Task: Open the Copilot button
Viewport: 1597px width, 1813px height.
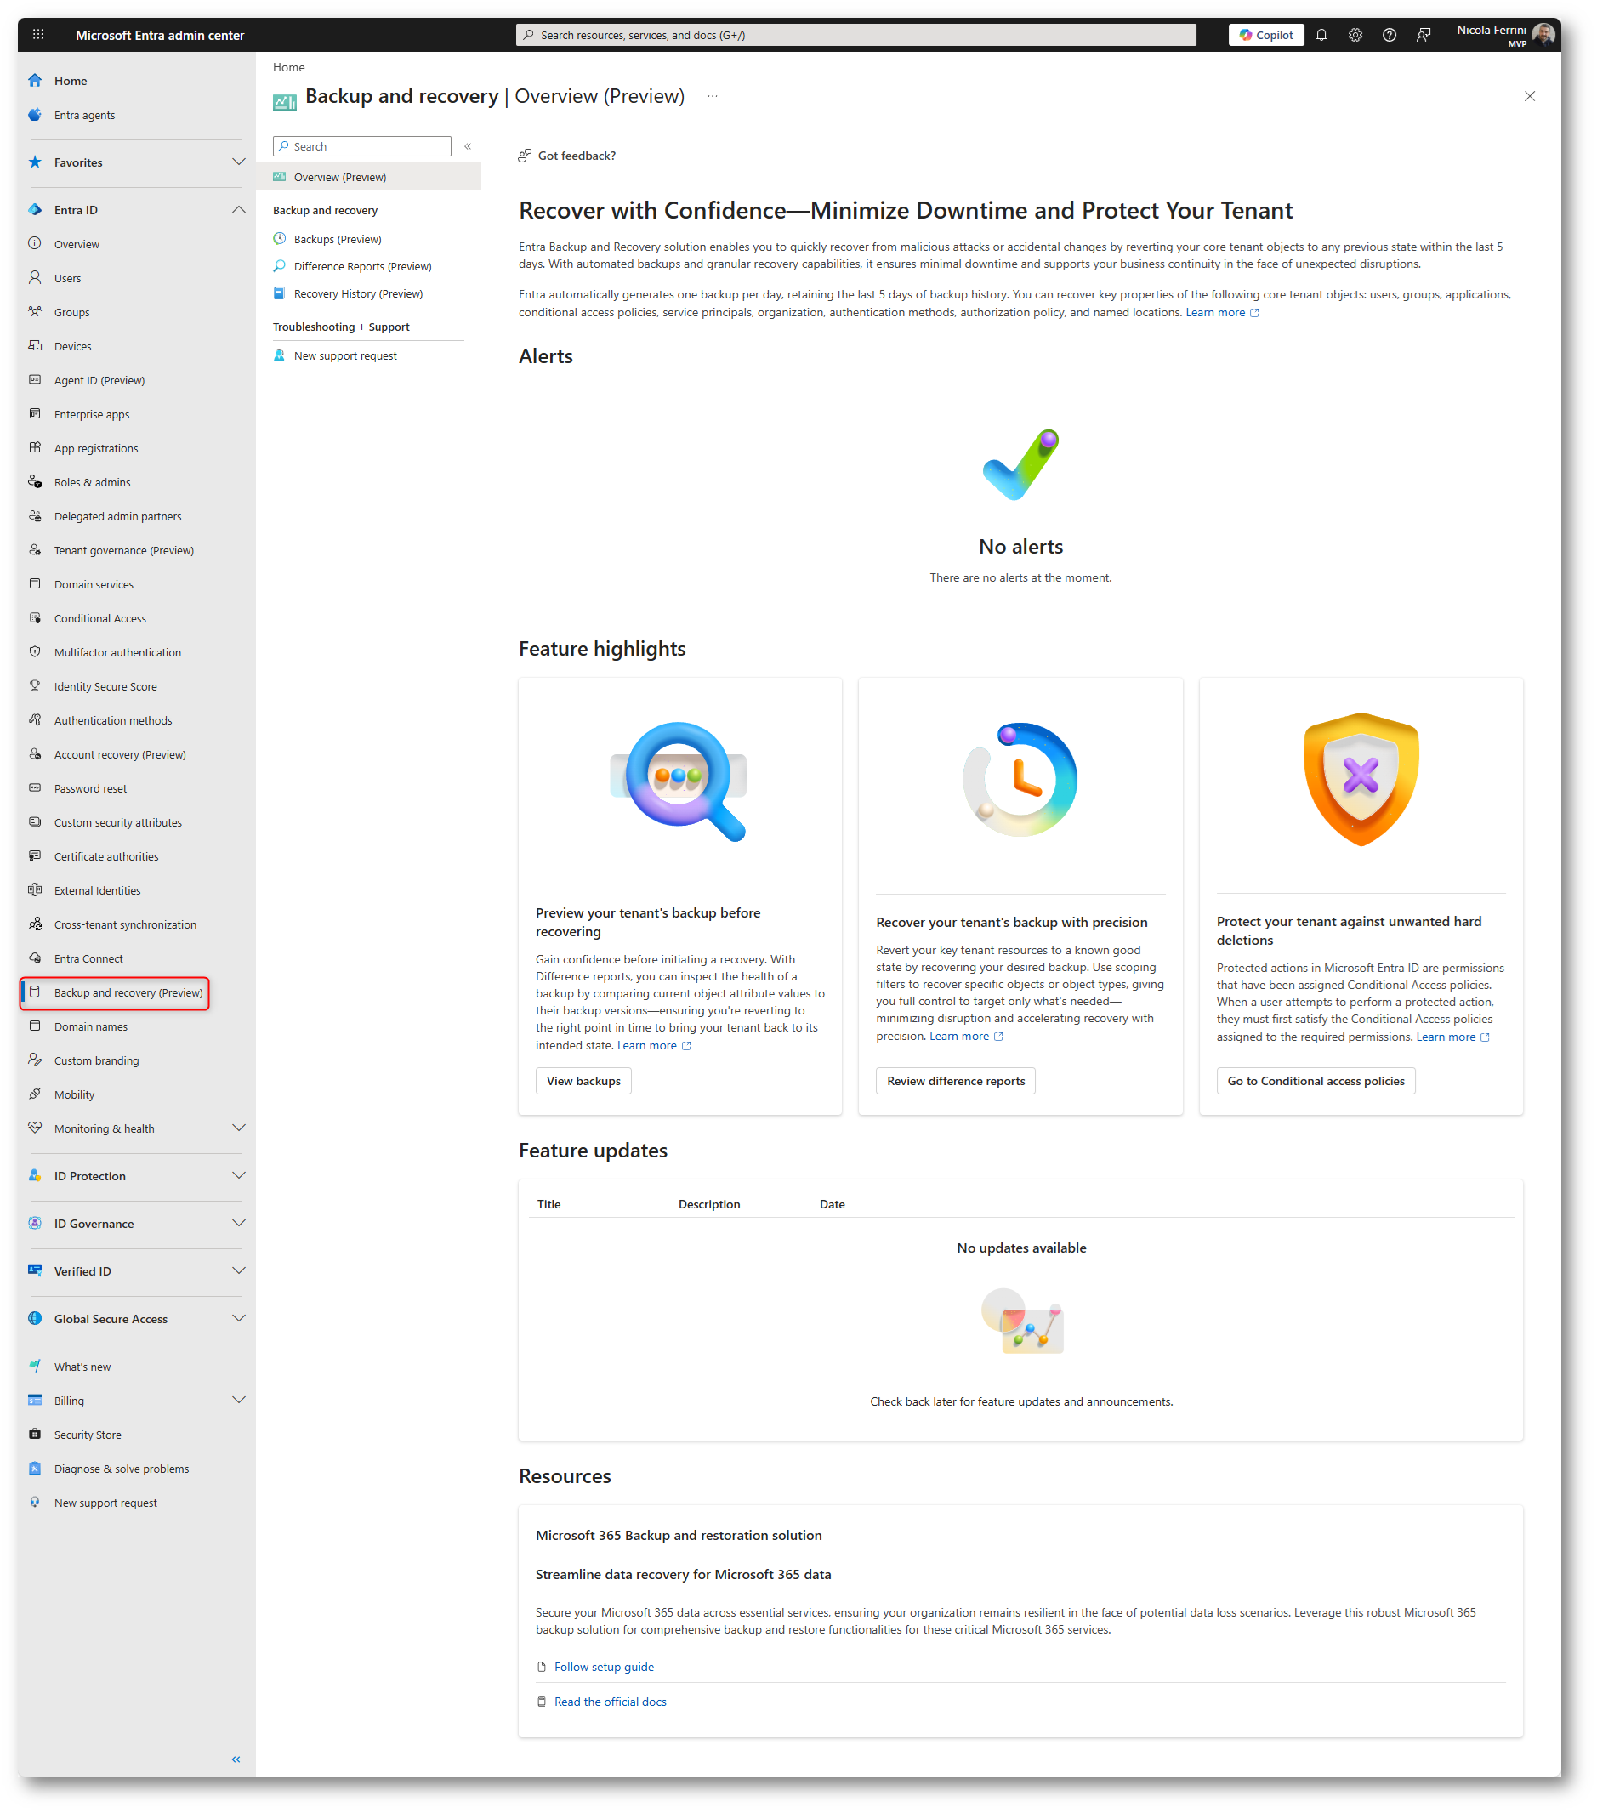Action: 1266,35
